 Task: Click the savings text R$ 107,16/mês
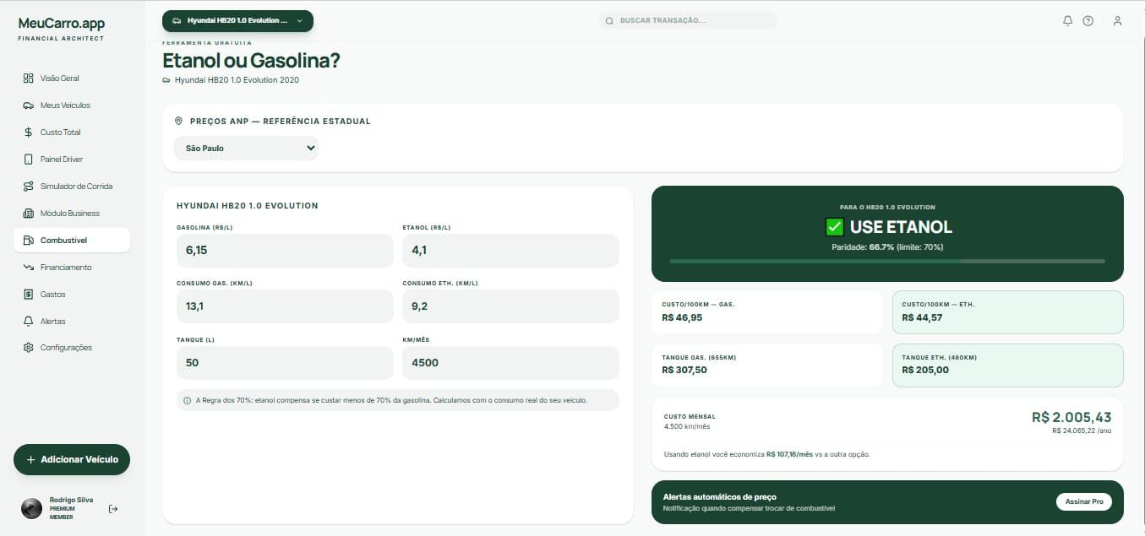tap(789, 454)
